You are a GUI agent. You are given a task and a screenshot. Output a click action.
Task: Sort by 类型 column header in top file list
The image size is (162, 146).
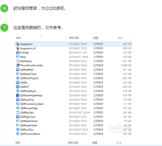[96, 38]
